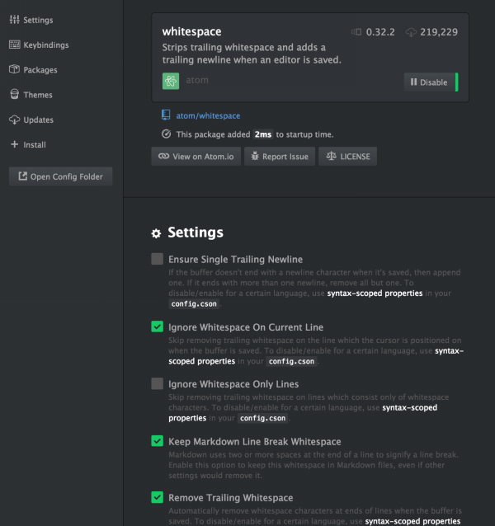The image size is (495, 526).
Task: Uncheck Ignore Whitespace On Current Line
Action: tap(158, 327)
